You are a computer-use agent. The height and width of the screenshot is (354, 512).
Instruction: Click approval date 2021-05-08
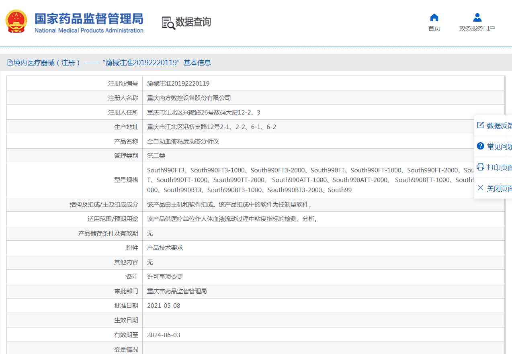coord(164,306)
